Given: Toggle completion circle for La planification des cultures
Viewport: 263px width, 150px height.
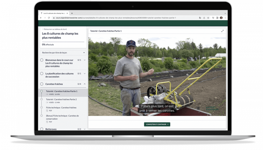Looking at the screenshot, I should click(x=42, y=73).
